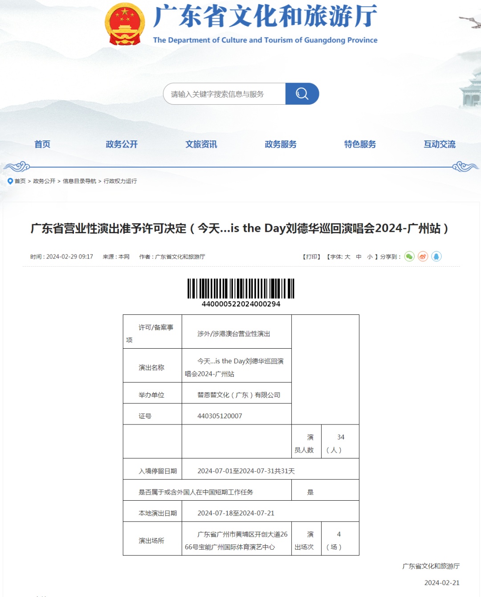Set font size to 中

[359, 257]
